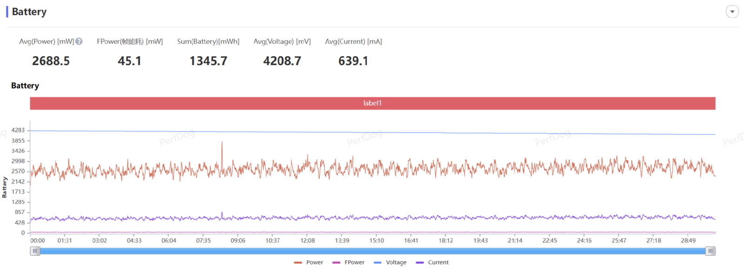744x279 pixels.
Task: Click the left zoom slider handle
Action: tap(35, 251)
